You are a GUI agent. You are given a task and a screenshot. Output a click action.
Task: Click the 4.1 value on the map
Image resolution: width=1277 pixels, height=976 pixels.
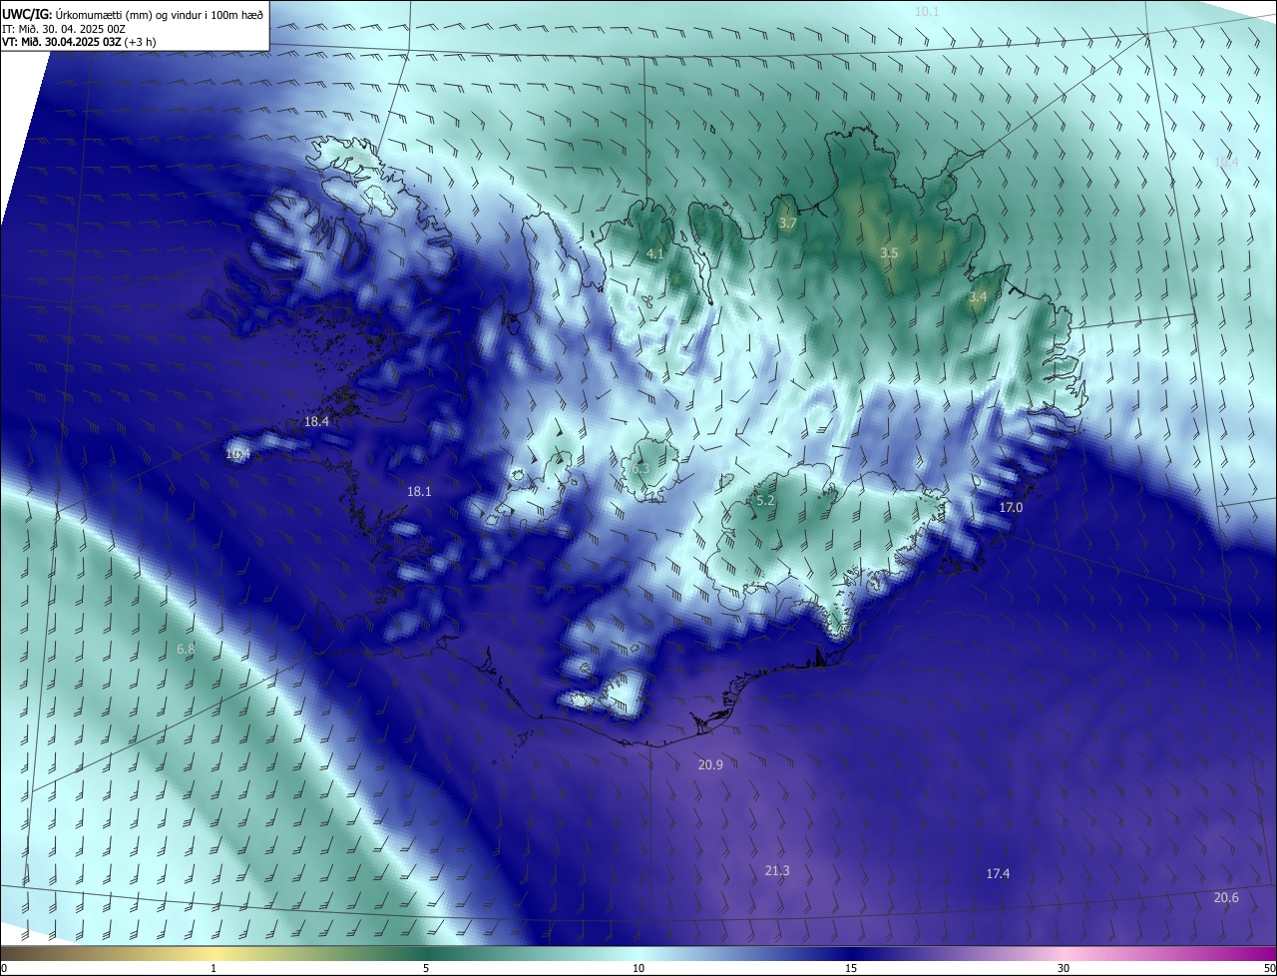click(654, 254)
